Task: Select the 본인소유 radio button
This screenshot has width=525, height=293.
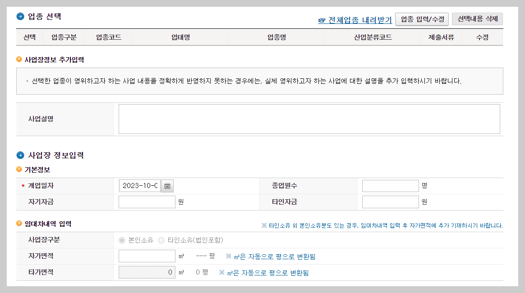Action: (x=121, y=240)
